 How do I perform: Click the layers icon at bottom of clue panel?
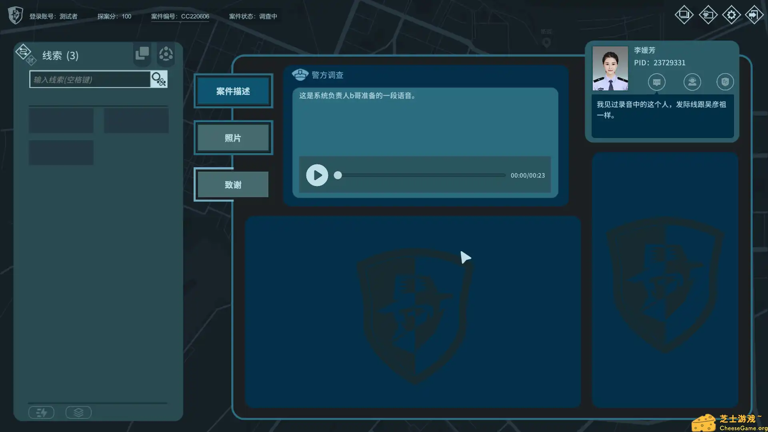click(78, 412)
